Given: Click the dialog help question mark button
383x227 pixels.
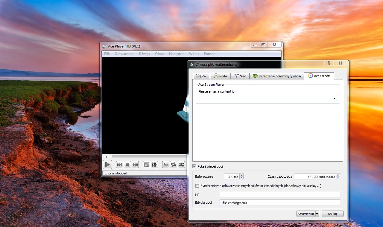Looking at the screenshot, I should (x=329, y=63).
